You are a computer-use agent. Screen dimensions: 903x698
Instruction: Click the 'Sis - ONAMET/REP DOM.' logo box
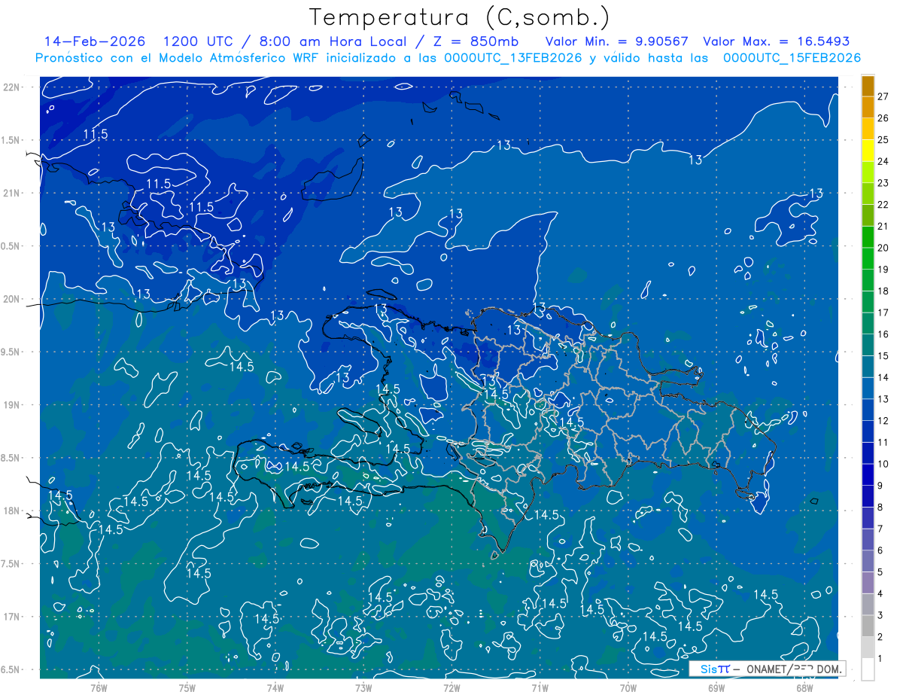[767, 669]
